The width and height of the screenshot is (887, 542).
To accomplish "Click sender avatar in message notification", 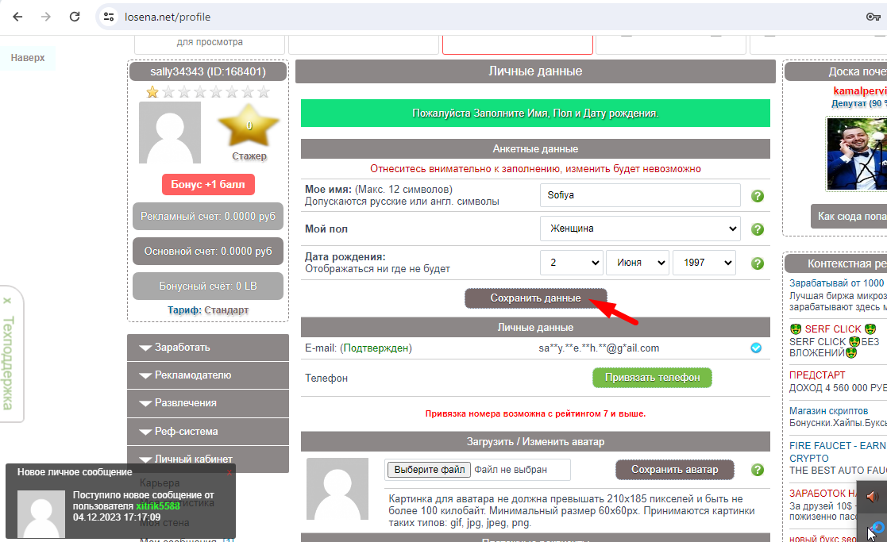I will tap(41, 513).
